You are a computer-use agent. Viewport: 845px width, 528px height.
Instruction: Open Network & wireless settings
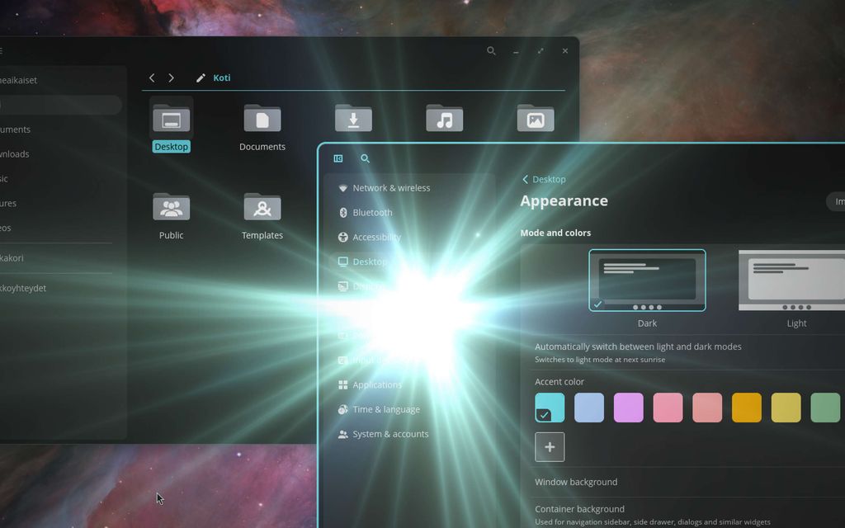390,188
